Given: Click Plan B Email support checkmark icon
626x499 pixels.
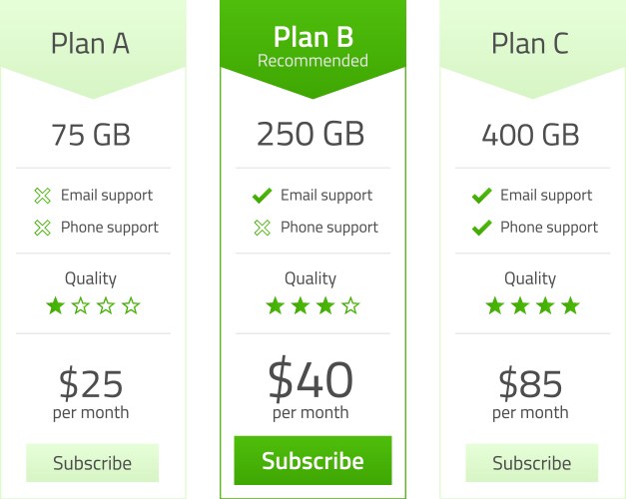Looking at the screenshot, I should [x=262, y=196].
